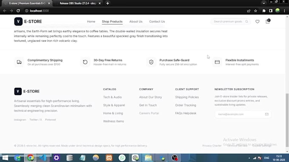Open Chrome from the taskbar
Image resolution: width=289 pixels, height=162 pixels.
pos(30,158)
